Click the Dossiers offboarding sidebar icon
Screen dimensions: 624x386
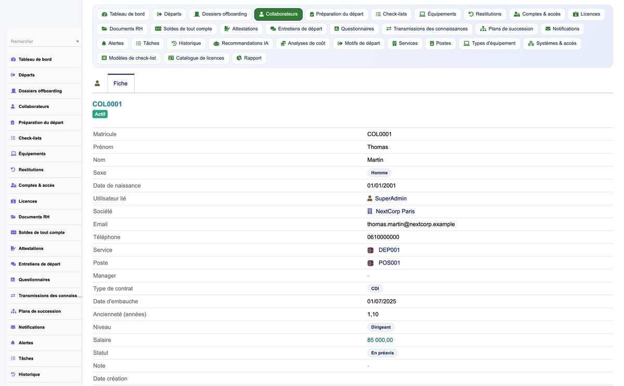tap(13, 91)
